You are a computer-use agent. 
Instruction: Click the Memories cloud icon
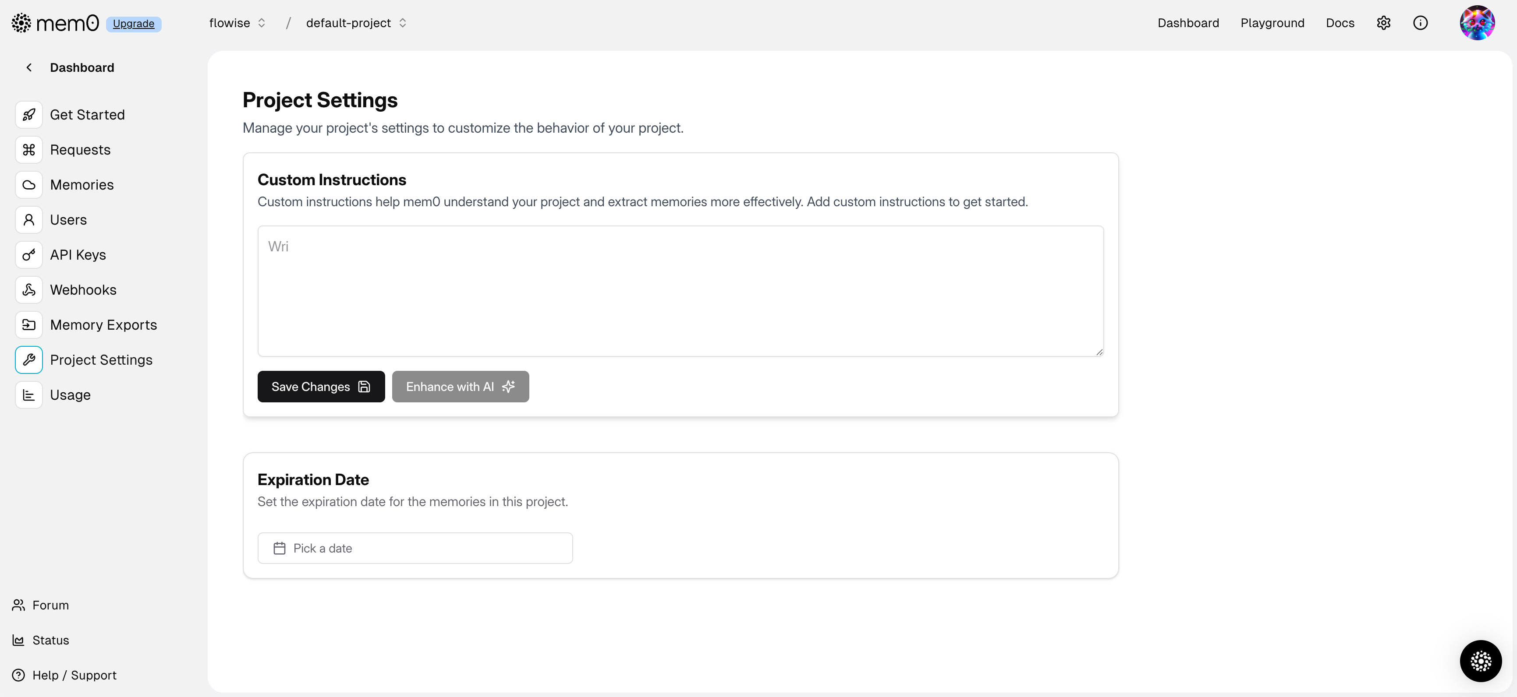click(29, 185)
